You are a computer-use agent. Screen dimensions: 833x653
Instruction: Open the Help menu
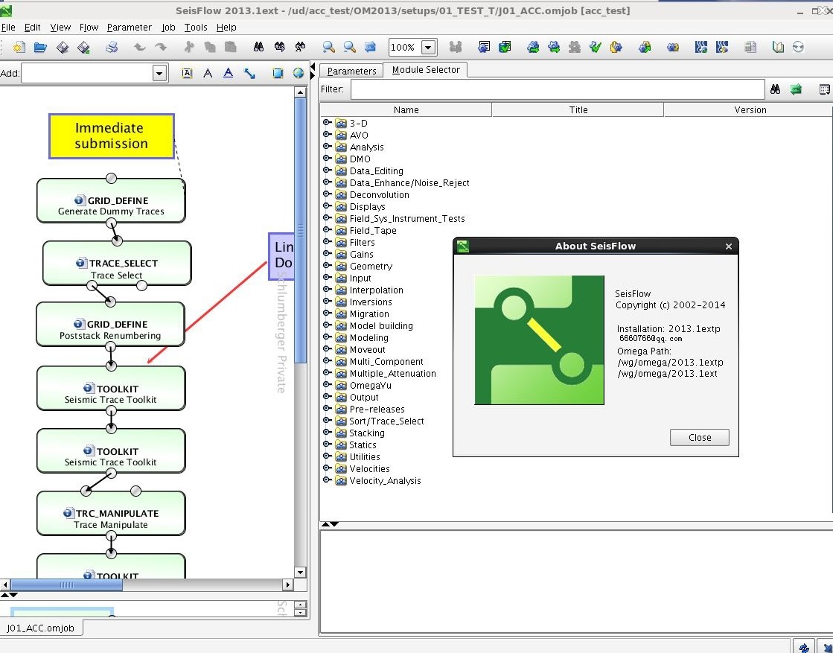(x=226, y=27)
